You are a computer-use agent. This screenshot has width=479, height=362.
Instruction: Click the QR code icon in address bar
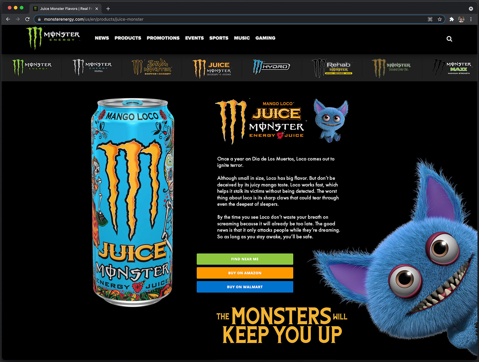[430, 19]
